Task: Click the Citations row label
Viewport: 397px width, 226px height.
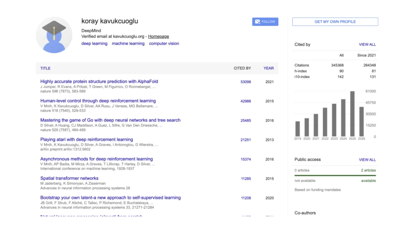Action: 302,65
